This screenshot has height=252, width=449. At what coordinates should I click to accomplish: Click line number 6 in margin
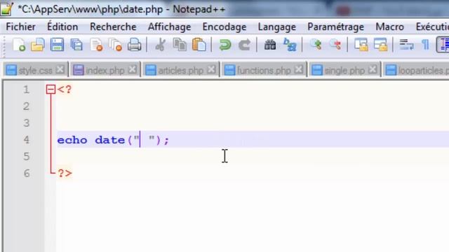click(x=27, y=173)
